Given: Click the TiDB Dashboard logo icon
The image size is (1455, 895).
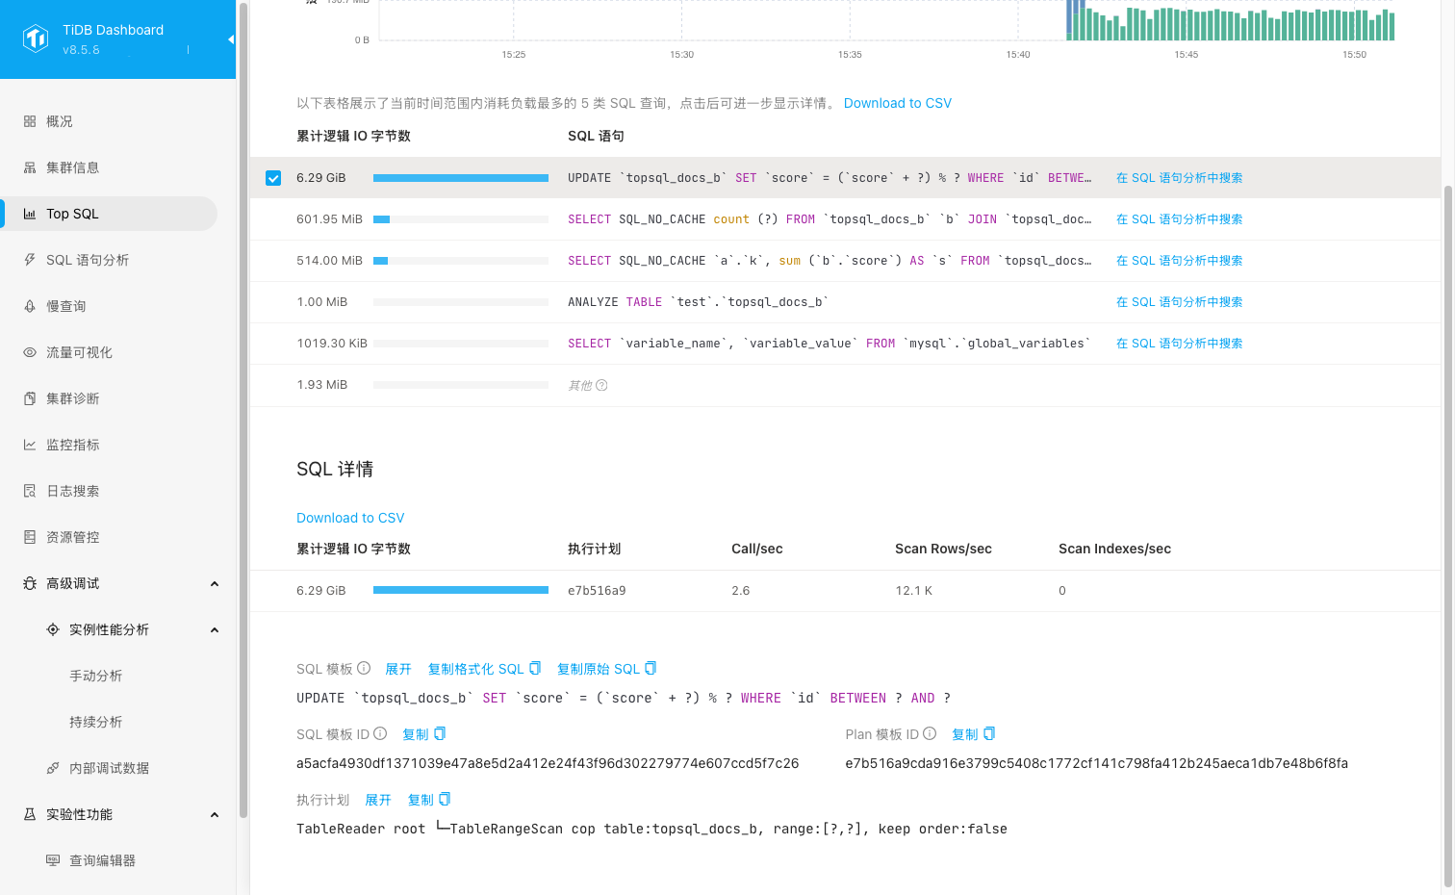Looking at the screenshot, I should pos(36,38).
